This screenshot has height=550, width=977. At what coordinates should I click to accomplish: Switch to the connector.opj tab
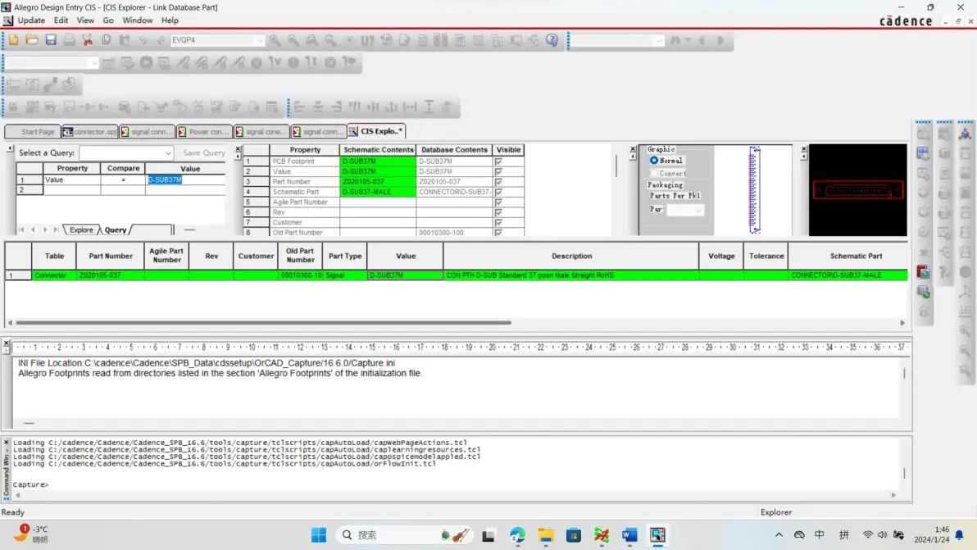coord(89,131)
